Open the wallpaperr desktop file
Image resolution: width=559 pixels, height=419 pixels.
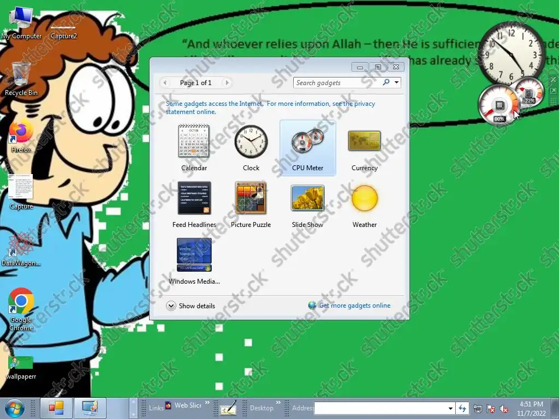click(21, 368)
